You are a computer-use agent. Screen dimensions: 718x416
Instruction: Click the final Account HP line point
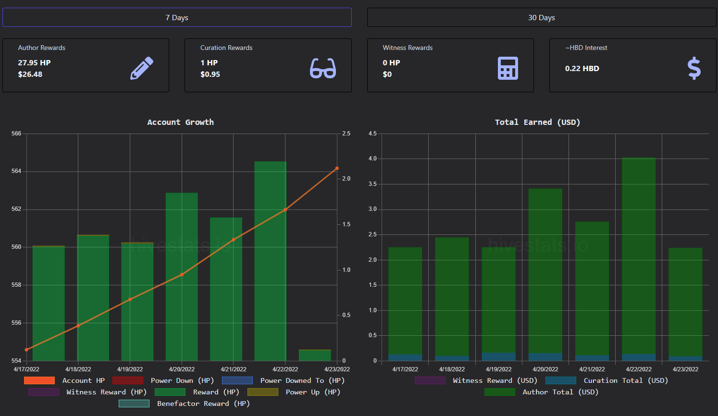click(x=337, y=168)
